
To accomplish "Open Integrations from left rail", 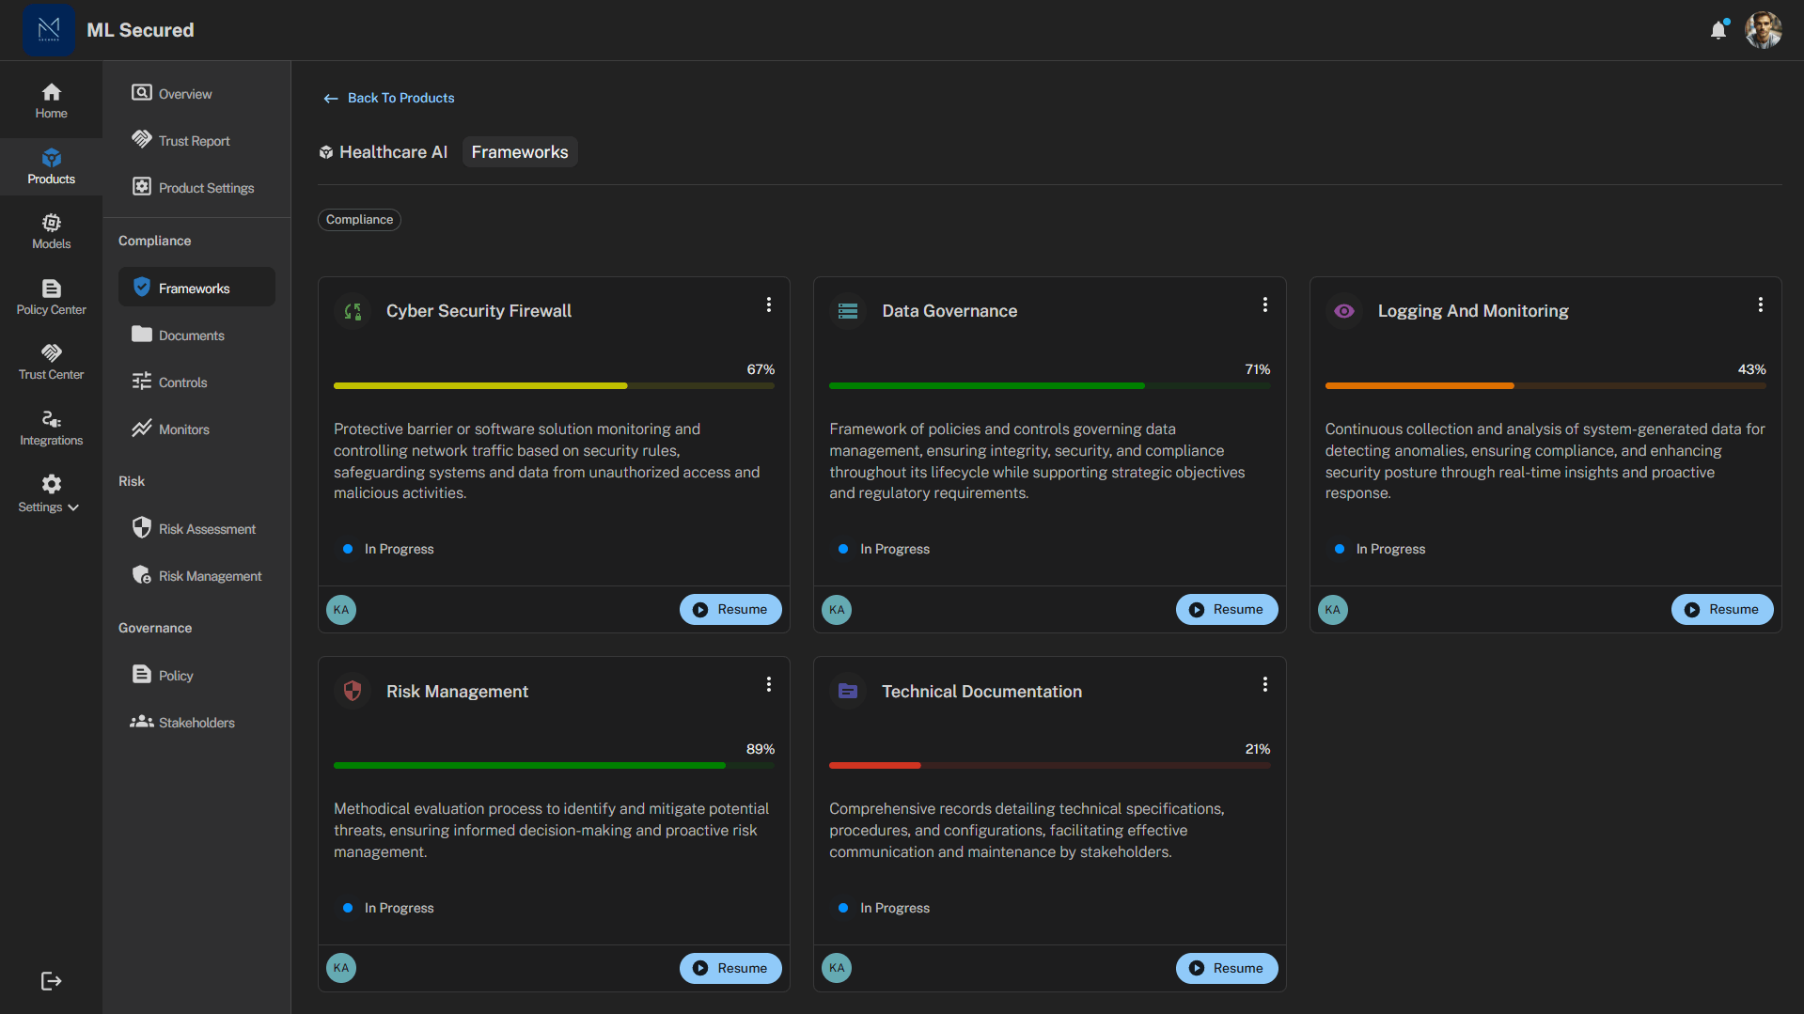I will [x=51, y=428].
